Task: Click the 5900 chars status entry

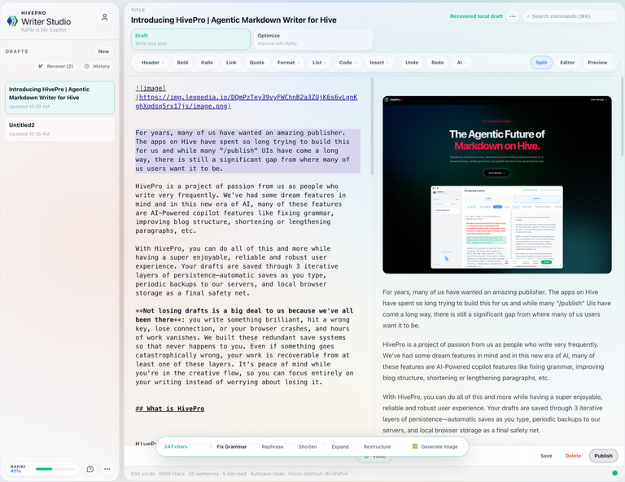Action: click(x=172, y=474)
